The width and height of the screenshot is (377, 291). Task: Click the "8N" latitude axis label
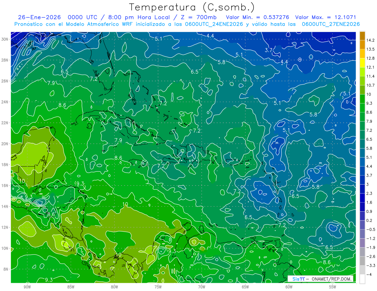(x=6, y=269)
